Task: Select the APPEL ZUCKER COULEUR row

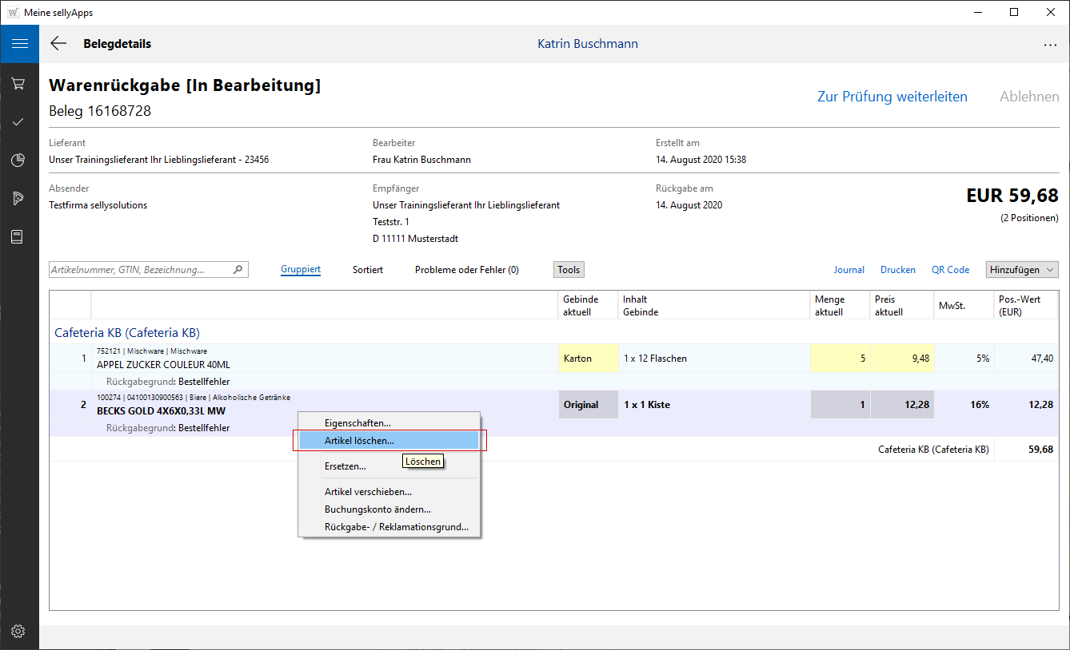Action: 163,365
